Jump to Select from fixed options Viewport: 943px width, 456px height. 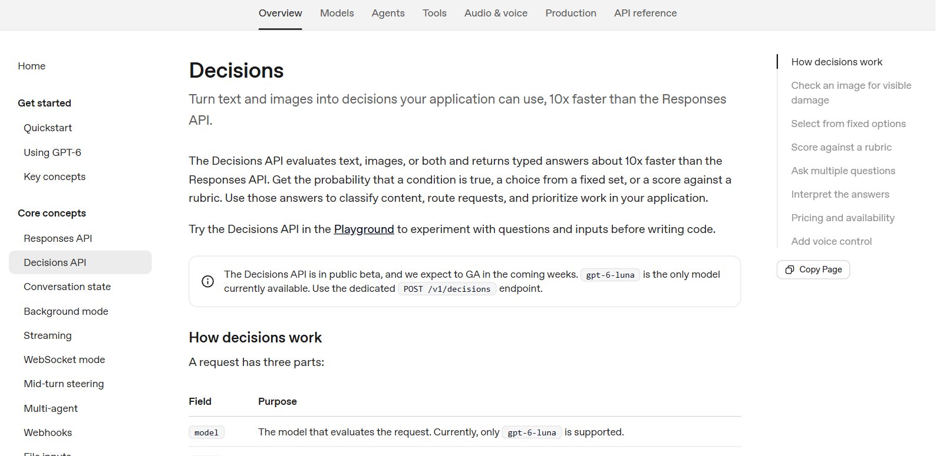pyautogui.click(x=848, y=124)
